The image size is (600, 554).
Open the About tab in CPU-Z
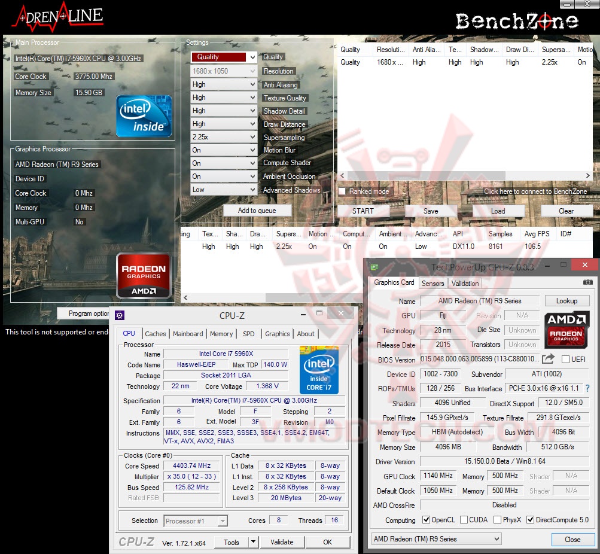coord(306,334)
